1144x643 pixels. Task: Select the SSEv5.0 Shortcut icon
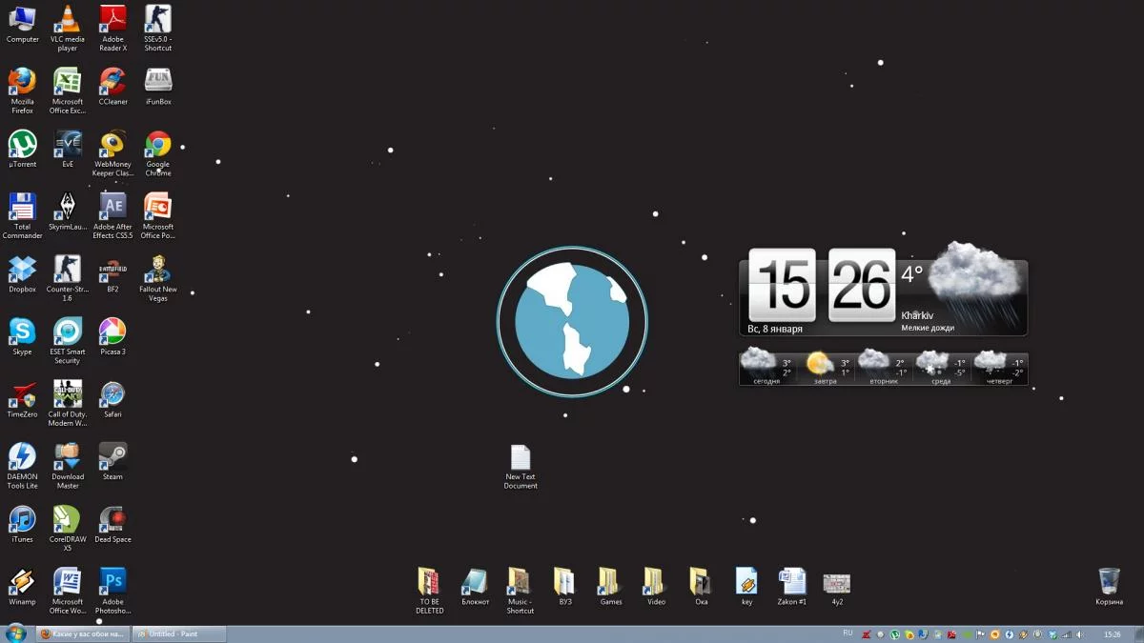(158, 28)
